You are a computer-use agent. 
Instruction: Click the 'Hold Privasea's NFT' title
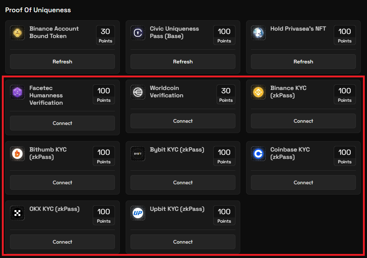[x=298, y=29]
